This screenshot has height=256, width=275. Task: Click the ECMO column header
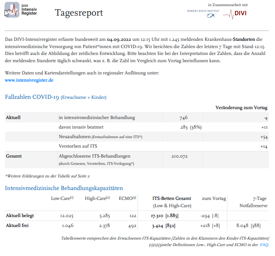click(127, 198)
